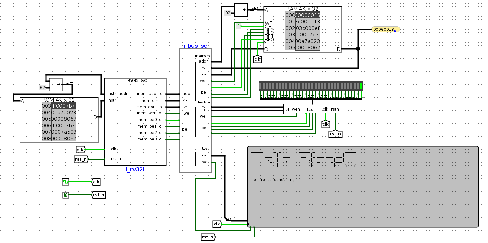Click the ROM 4K x 32 title
The image size is (488, 243).
tap(59, 100)
